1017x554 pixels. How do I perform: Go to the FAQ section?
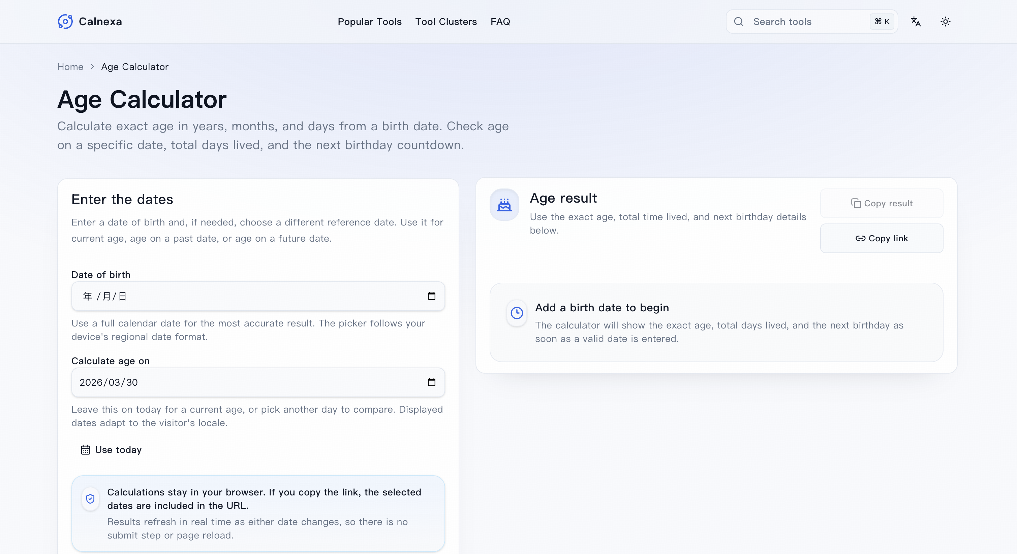[500, 21]
